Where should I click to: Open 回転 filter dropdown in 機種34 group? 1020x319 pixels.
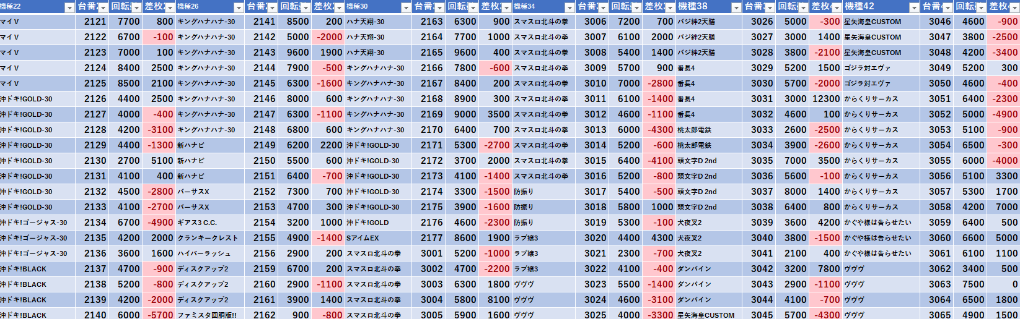636,7
